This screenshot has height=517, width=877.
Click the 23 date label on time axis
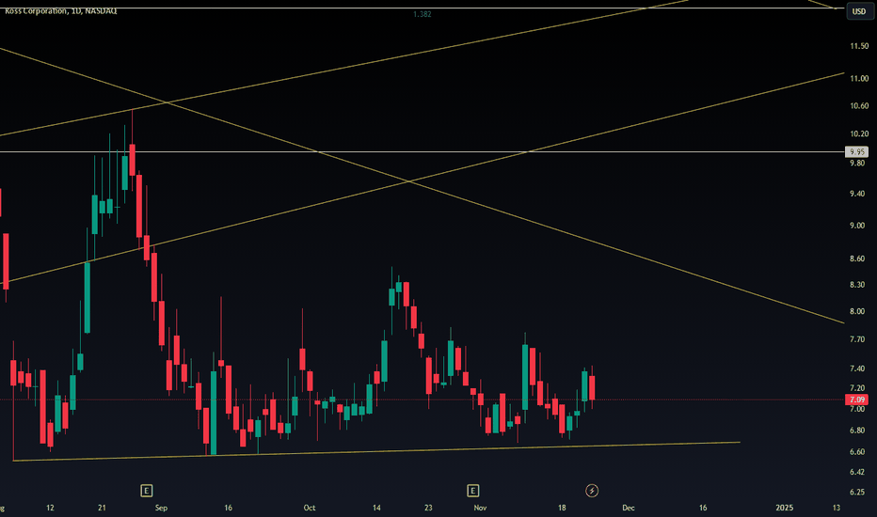(x=428, y=508)
